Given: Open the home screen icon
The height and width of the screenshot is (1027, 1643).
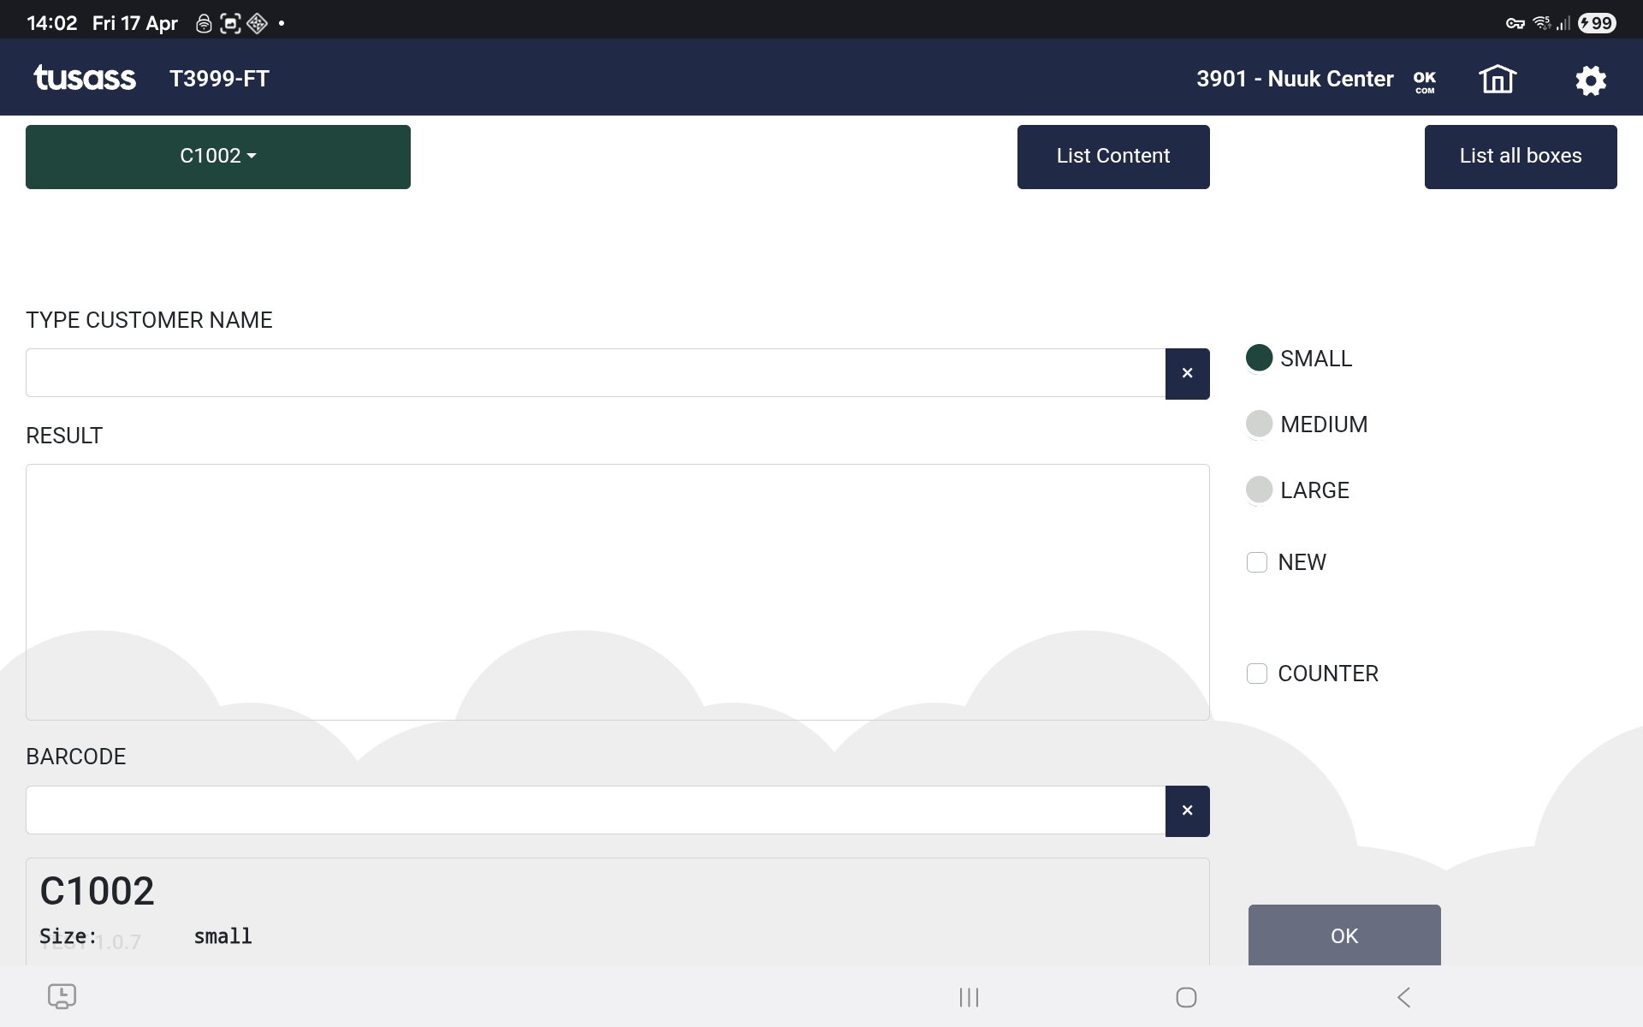Looking at the screenshot, I should pyautogui.click(x=1497, y=79).
